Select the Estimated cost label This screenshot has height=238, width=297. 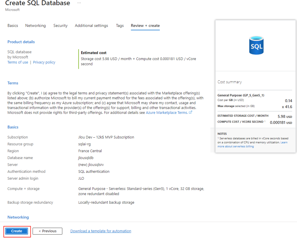pos(94,53)
